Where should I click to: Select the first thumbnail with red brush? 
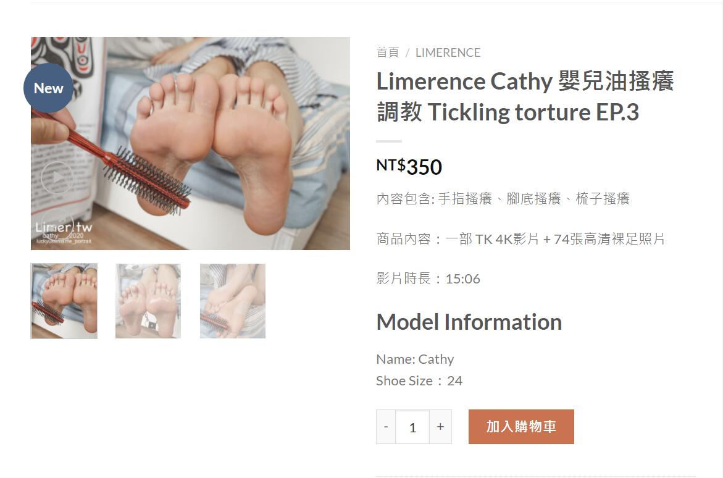(x=64, y=301)
